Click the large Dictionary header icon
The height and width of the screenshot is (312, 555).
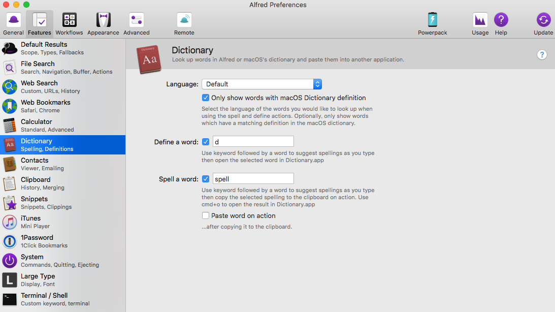point(149,59)
